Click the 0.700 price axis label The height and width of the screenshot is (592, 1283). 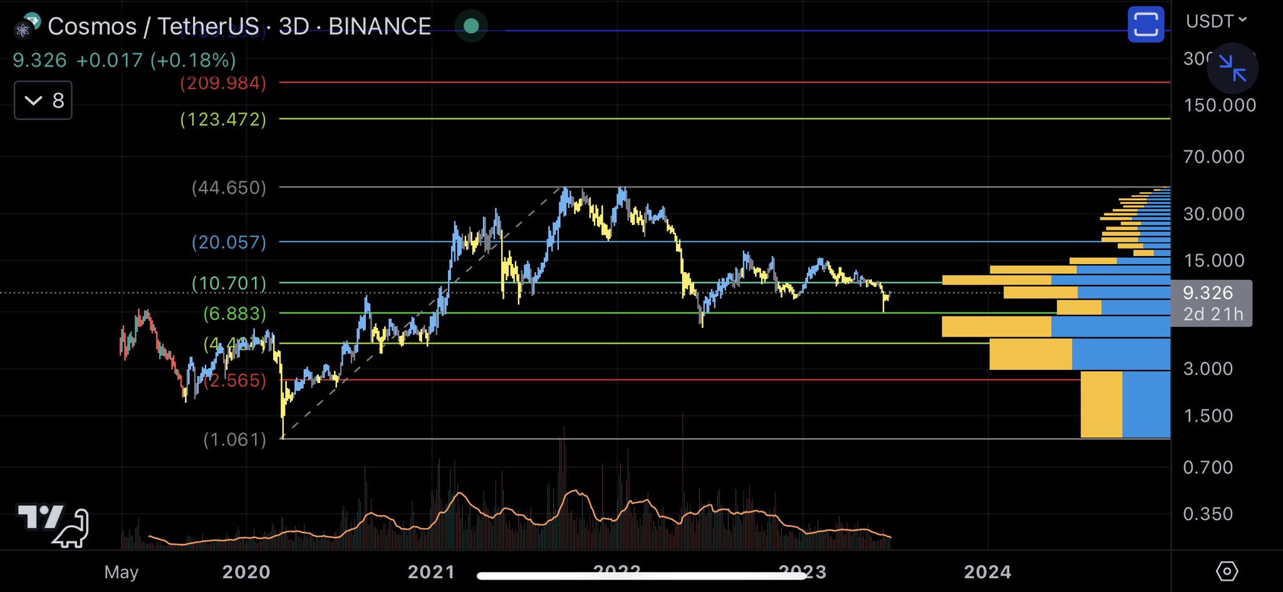point(1208,467)
